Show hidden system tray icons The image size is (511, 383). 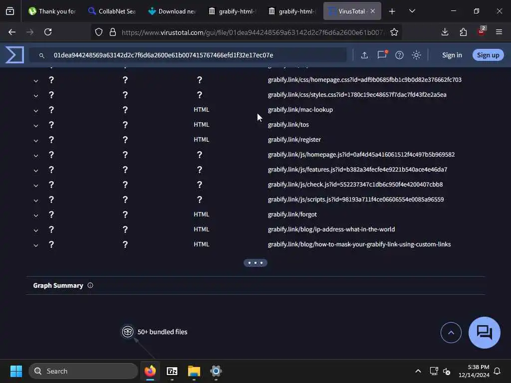coord(418,371)
